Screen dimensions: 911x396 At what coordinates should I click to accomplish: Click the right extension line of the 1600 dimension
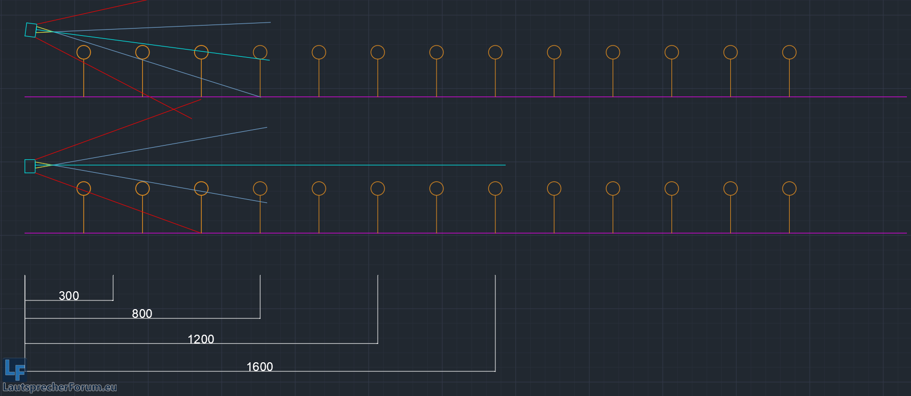point(495,322)
